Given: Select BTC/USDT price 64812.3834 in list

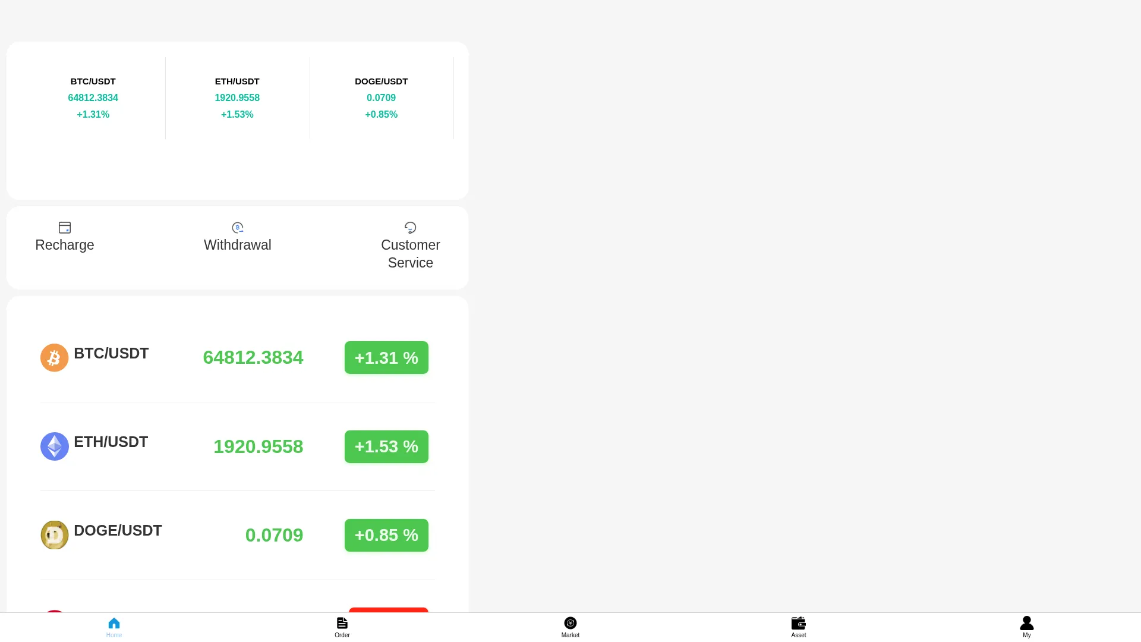Looking at the screenshot, I should (253, 358).
